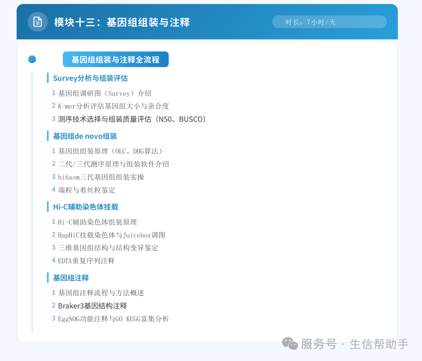Select K-mer分析评估基因组大小与杂合度 item
This screenshot has width=422, height=361.
pyautogui.click(x=113, y=106)
